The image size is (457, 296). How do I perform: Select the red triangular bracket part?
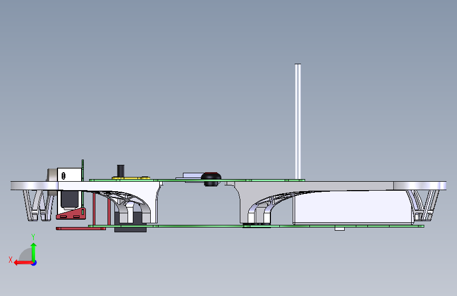[x=71, y=213]
